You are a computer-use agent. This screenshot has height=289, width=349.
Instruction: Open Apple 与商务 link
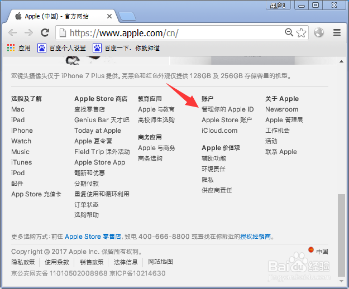156,148
